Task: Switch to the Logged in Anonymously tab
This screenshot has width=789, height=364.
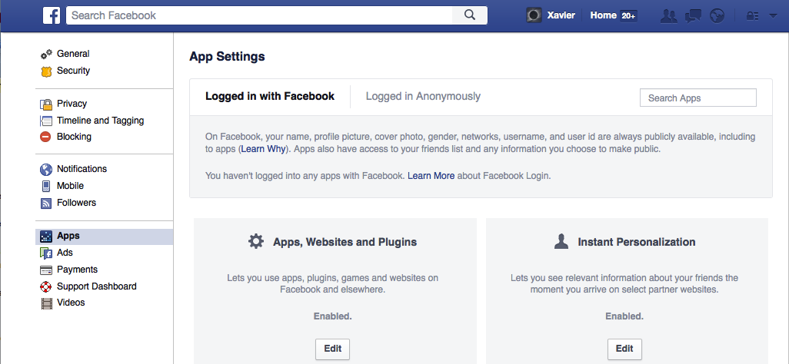Action: pos(423,96)
